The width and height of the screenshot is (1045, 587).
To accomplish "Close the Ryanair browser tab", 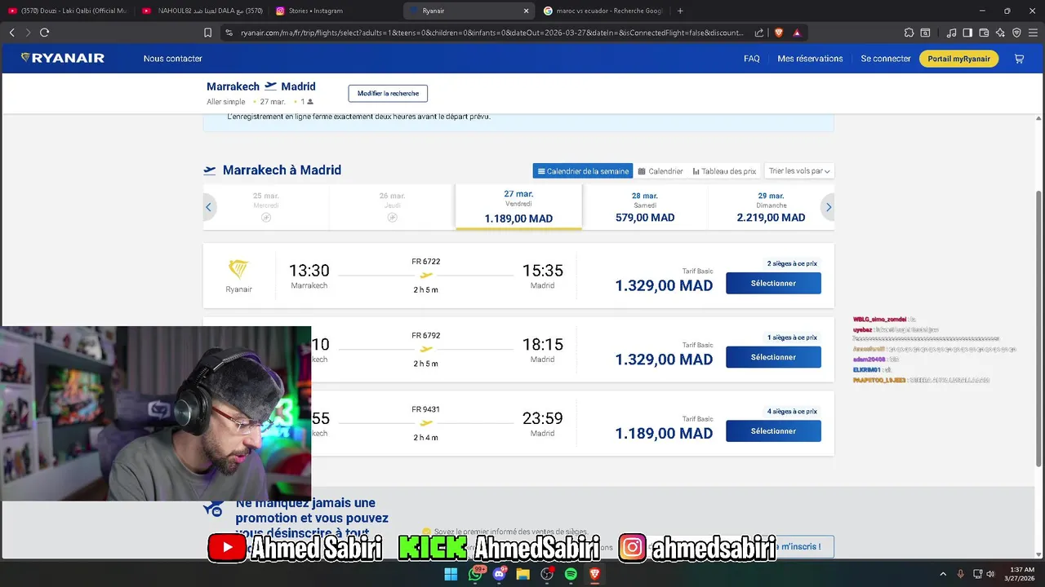I will pyautogui.click(x=527, y=11).
